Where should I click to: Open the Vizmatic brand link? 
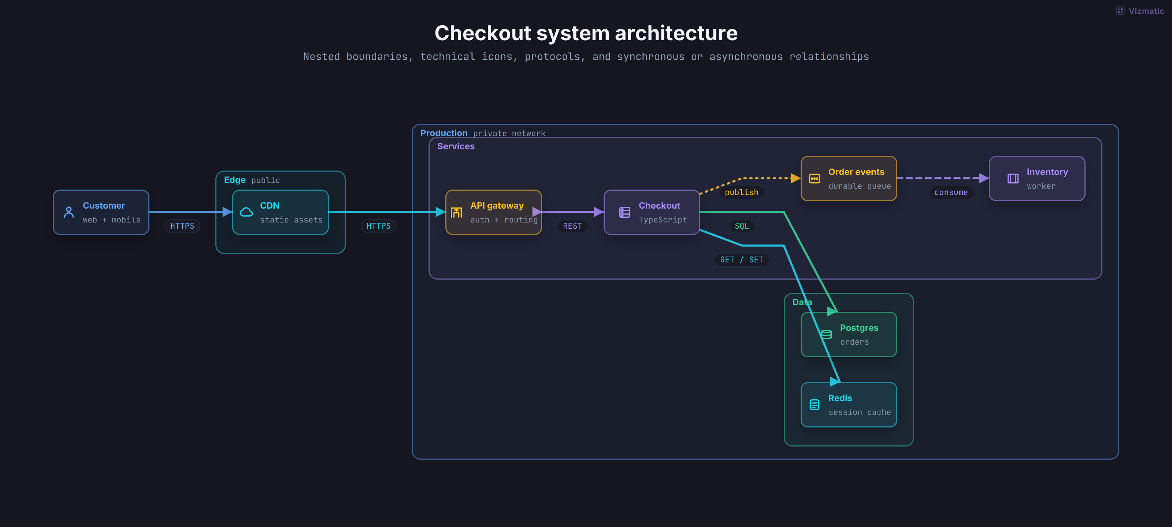tap(1140, 11)
